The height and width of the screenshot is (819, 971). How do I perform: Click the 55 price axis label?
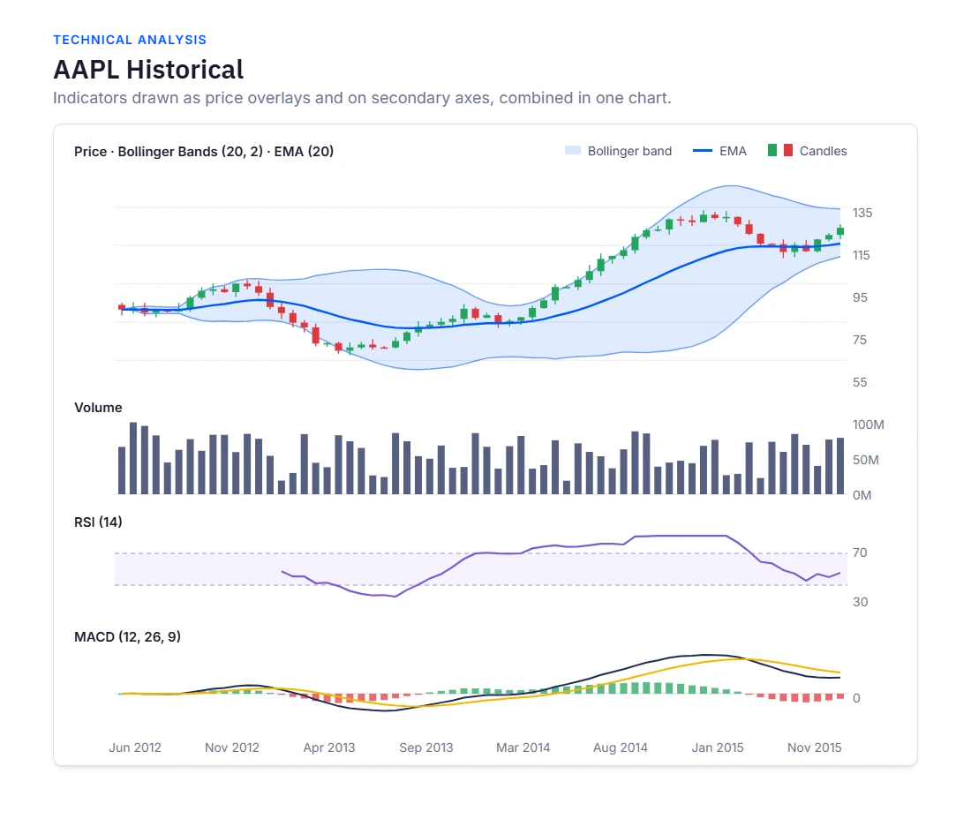pyautogui.click(x=860, y=382)
